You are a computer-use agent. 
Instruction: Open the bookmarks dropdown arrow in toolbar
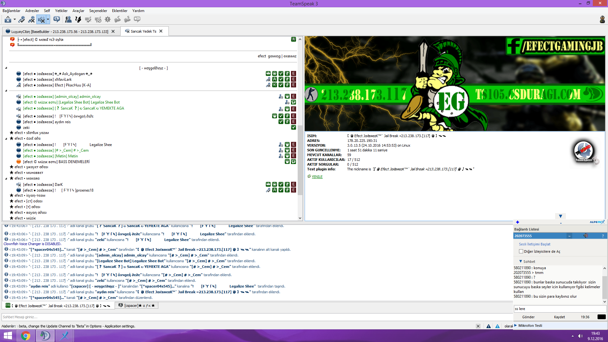coord(15,20)
